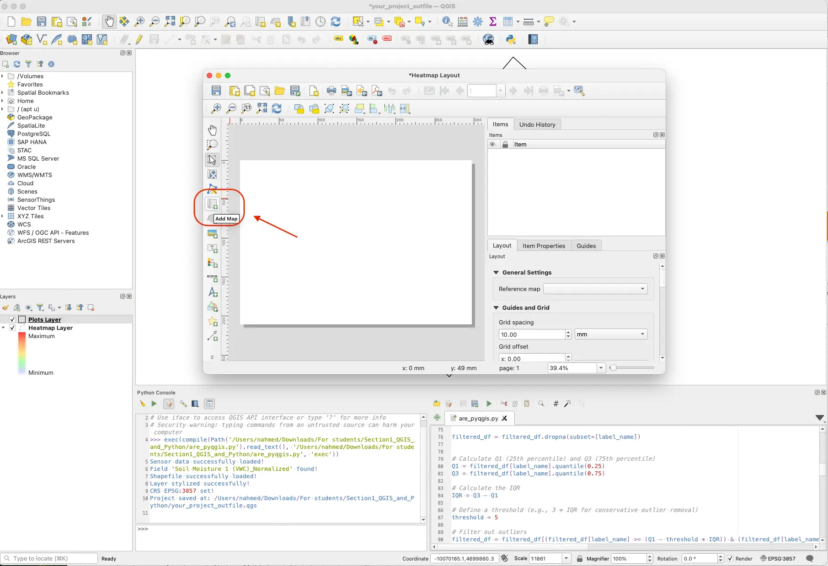
Task: Activate the Pan Map tool
Action: 109,22
